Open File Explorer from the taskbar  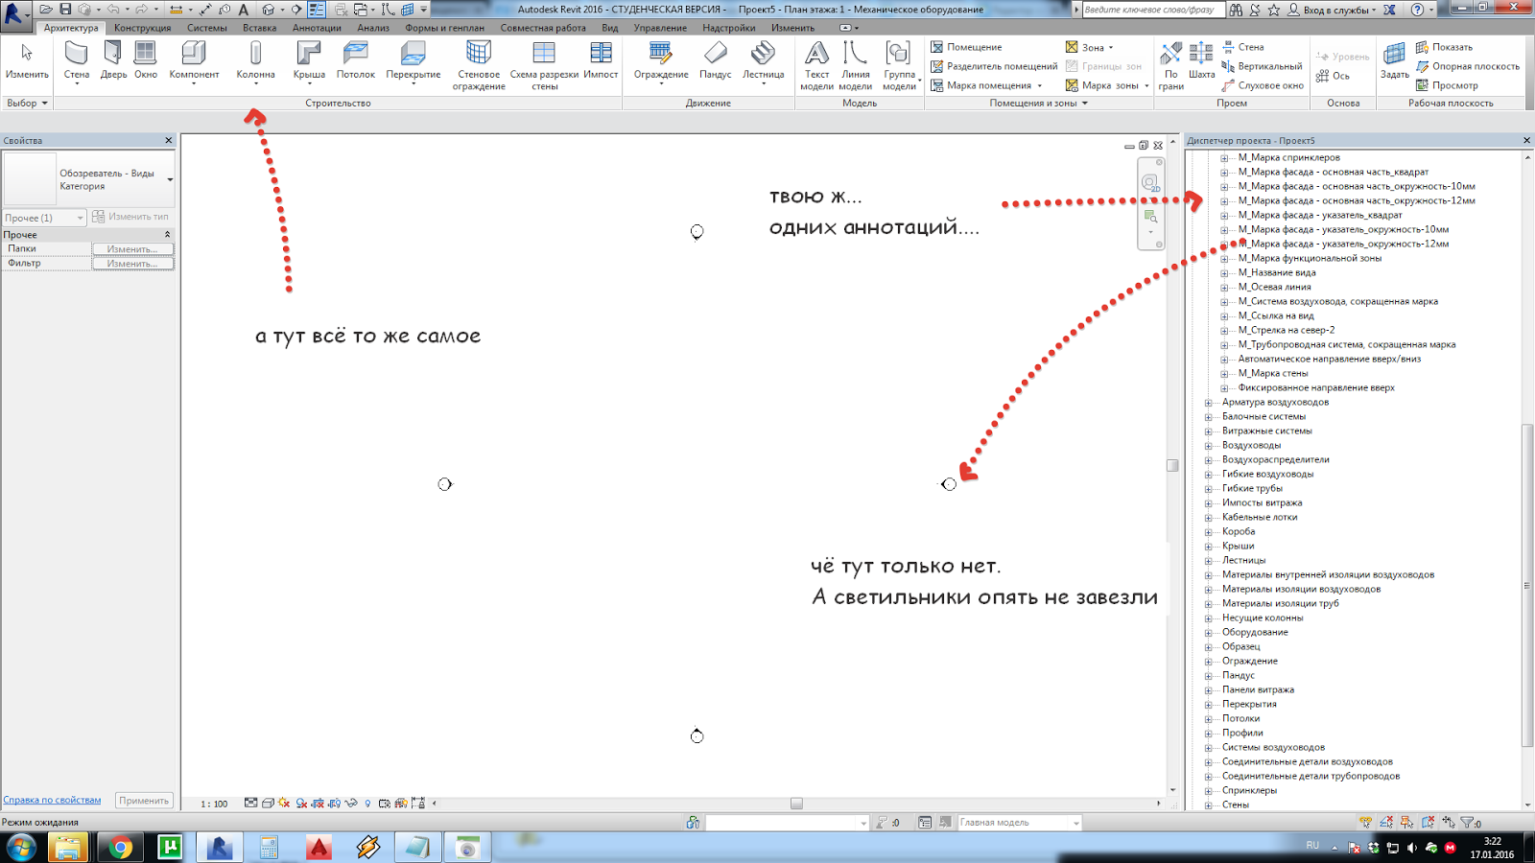(x=68, y=848)
